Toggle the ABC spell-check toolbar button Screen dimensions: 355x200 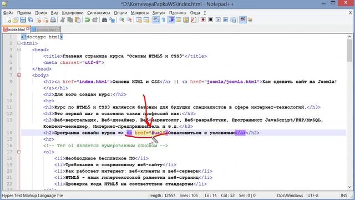[243, 20]
